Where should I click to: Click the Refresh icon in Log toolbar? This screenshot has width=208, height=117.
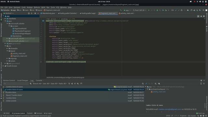[69, 84]
